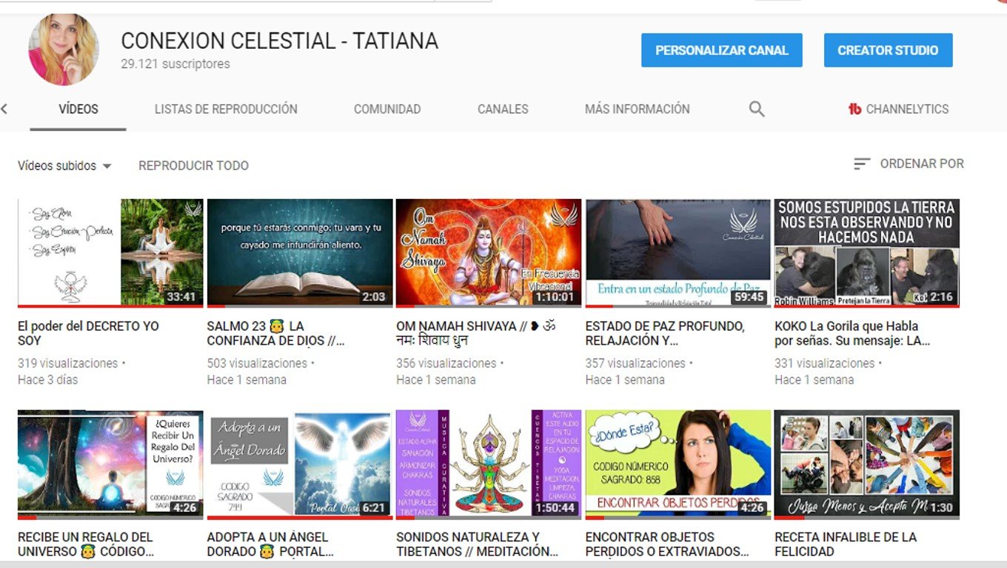Image resolution: width=1007 pixels, height=568 pixels.
Task: Click the RECETA INFALIBLE DE LA FELICIDAD title
Action: coord(846,544)
